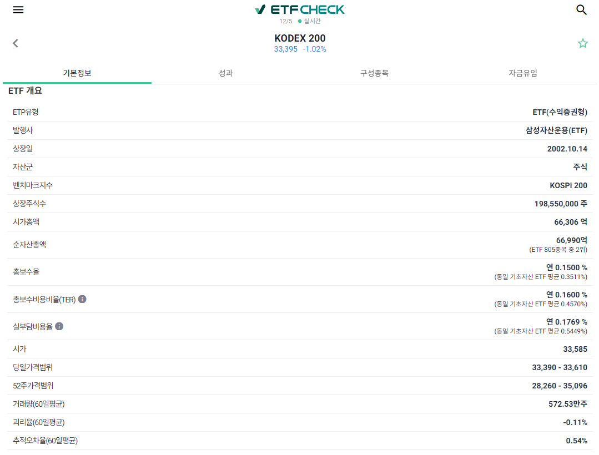
Task: Click the 상장주식수 label
Action: 29,204
